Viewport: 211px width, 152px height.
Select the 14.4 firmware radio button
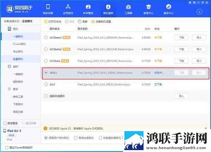[x=46, y=84]
